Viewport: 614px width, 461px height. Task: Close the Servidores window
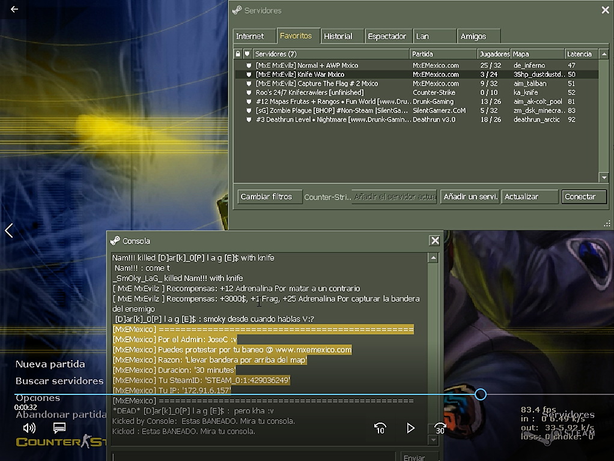pyautogui.click(x=605, y=10)
